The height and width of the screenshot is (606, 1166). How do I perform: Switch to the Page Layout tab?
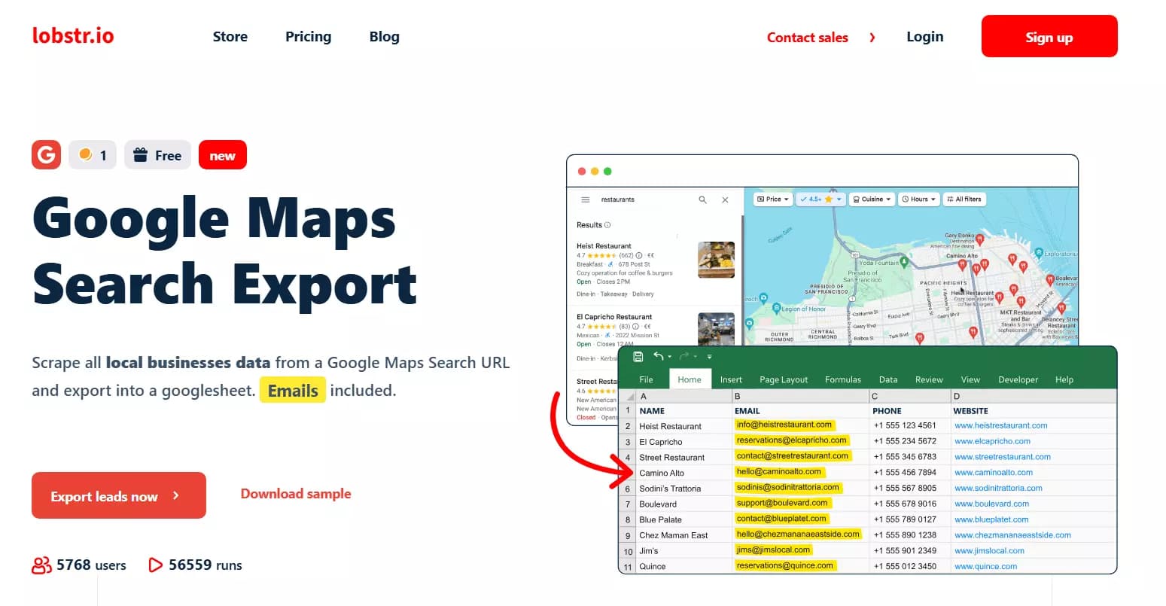[x=784, y=379]
